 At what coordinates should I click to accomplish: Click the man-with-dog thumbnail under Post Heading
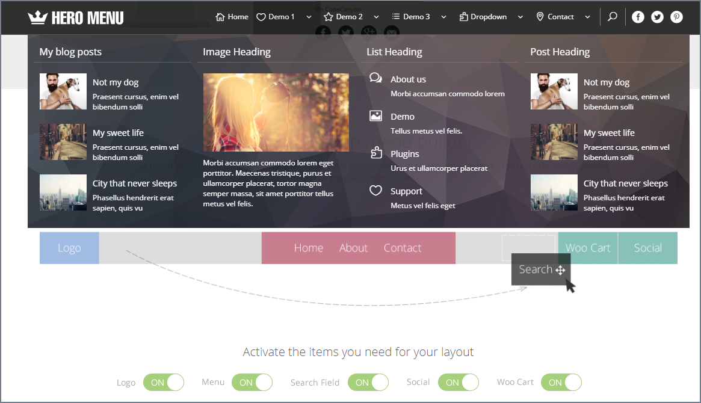pos(554,91)
